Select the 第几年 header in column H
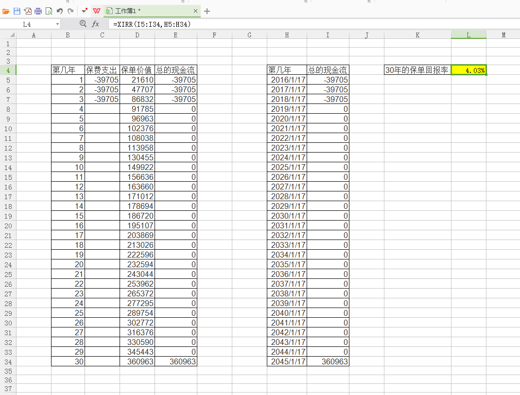Viewport: 520px width, 395px height. click(x=287, y=70)
